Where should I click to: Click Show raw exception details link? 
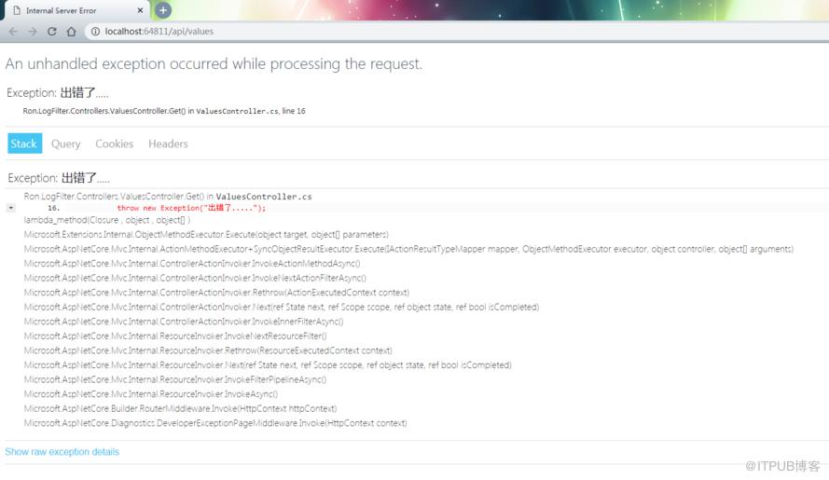click(62, 452)
